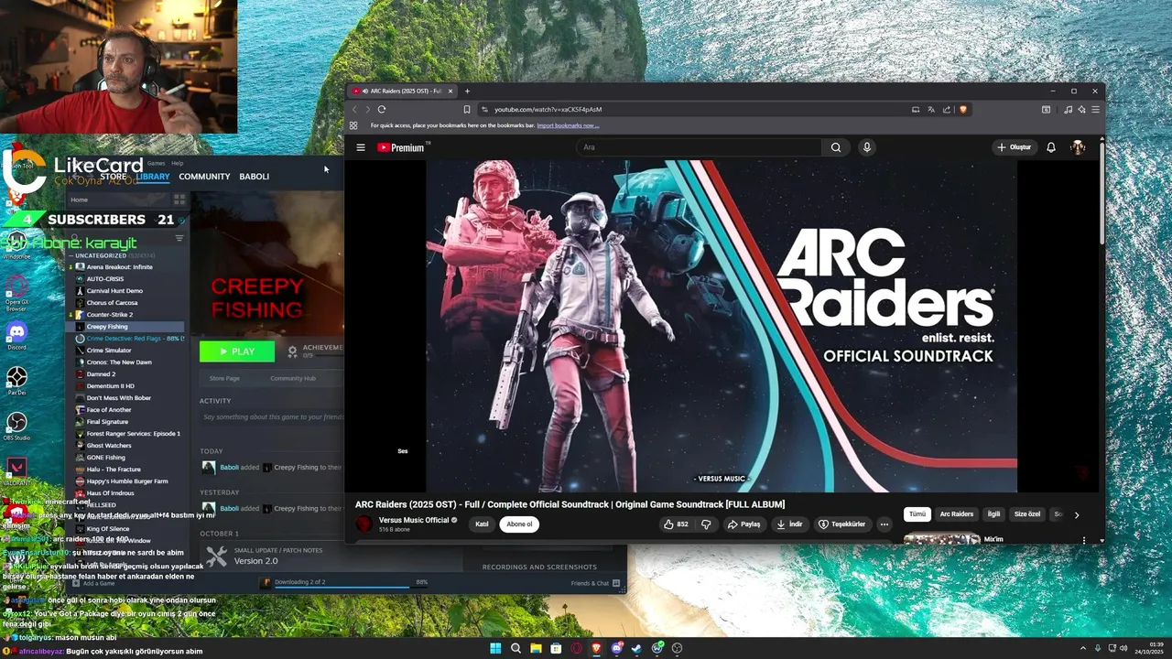Screen dimensions: 1172x659
Task: Click the Paylaş share button
Action: coord(743,524)
